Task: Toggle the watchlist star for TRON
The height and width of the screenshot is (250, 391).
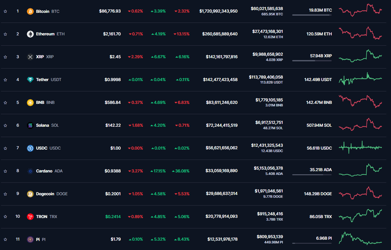Action: [5, 217]
